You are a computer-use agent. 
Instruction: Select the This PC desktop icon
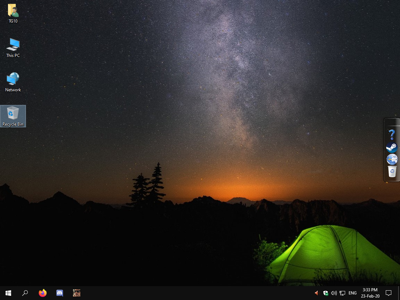pos(13,48)
